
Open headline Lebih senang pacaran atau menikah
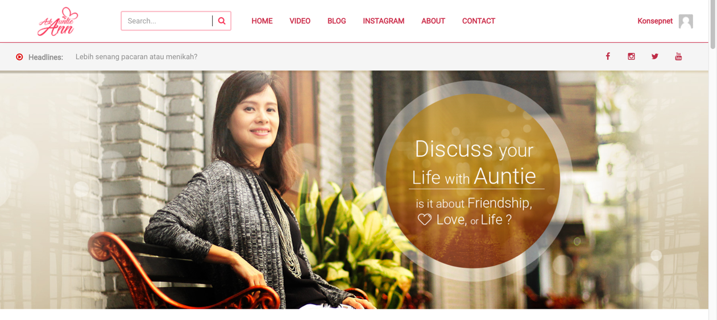coord(136,57)
